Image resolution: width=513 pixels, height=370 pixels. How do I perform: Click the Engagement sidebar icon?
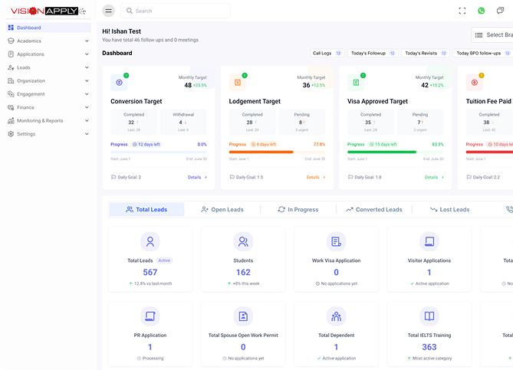click(11, 93)
